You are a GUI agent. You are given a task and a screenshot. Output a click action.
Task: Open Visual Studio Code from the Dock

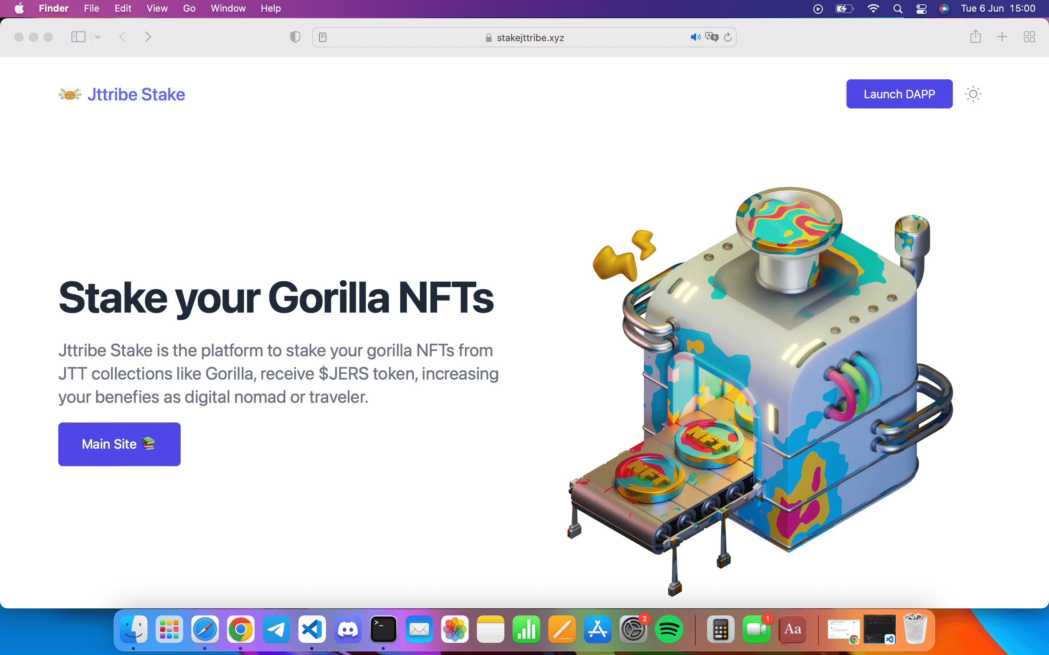point(312,629)
